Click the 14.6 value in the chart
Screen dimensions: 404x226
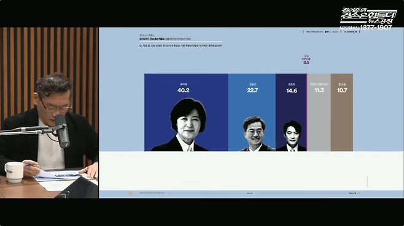(x=292, y=91)
